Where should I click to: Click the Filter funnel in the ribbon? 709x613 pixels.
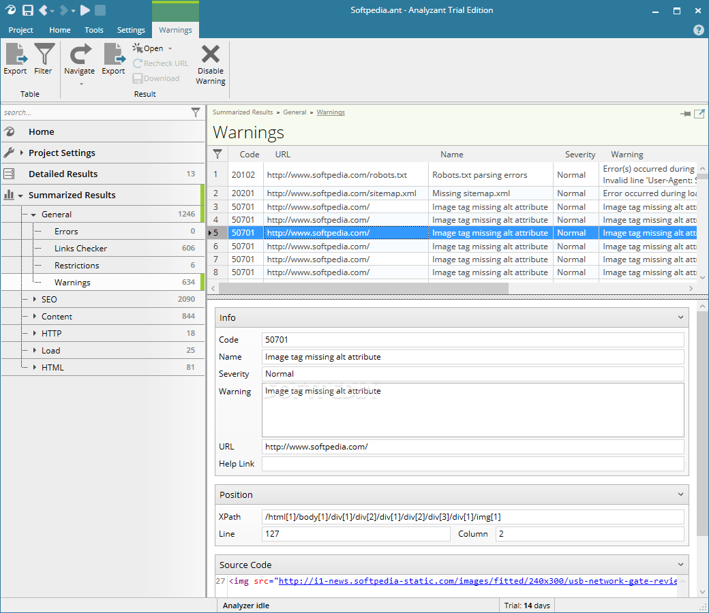[x=44, y=59]
